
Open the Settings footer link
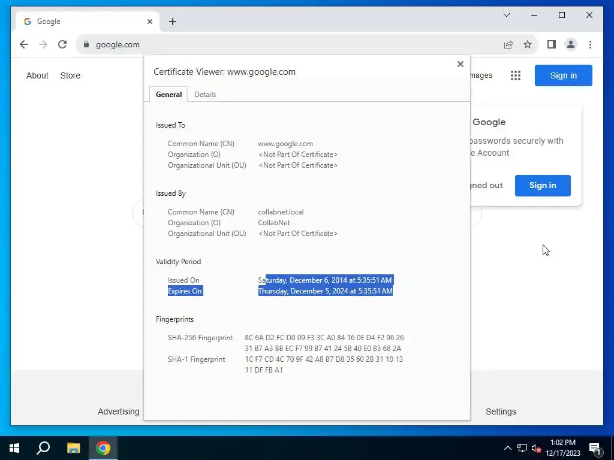pos(501,411)
